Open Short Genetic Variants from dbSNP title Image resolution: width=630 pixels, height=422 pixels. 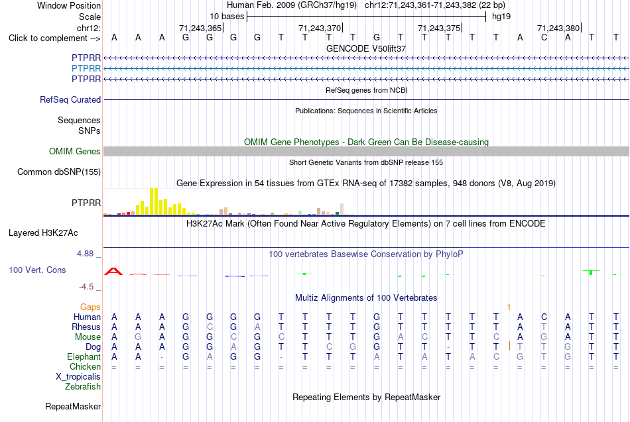[366, 162]
